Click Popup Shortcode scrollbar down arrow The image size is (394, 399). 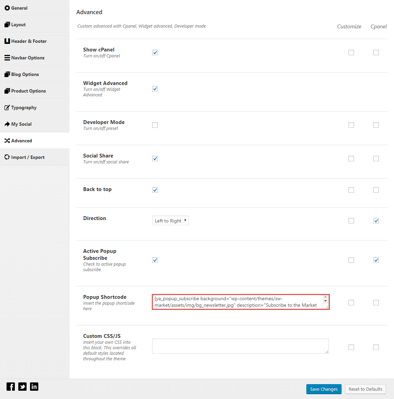(325, 301)
